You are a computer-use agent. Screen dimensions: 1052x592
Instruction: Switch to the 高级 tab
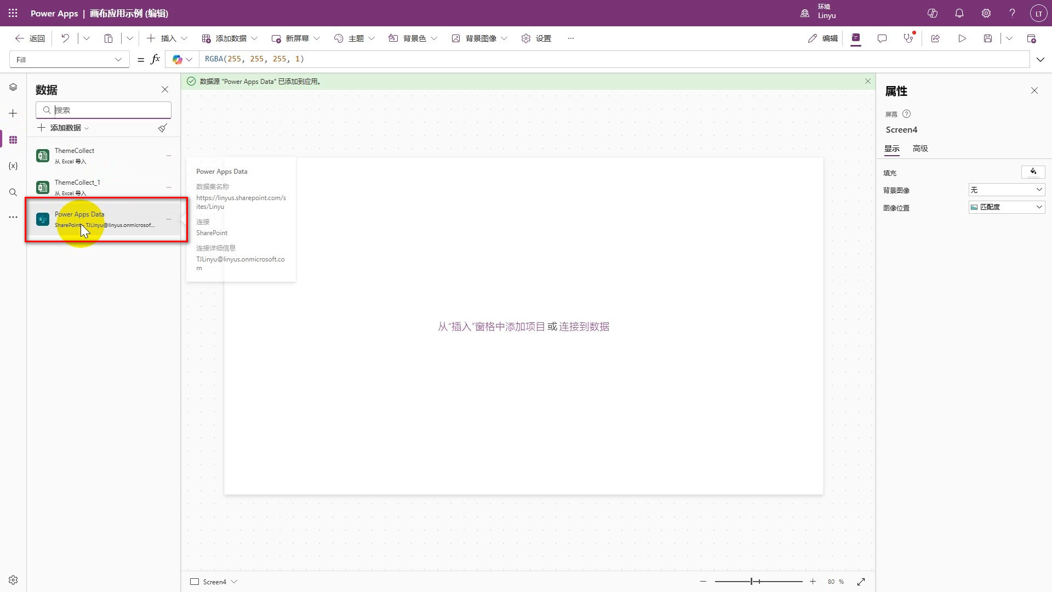(x=920, y=149)
